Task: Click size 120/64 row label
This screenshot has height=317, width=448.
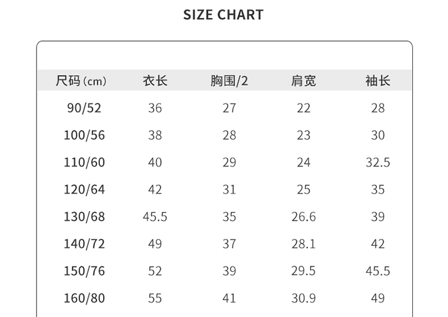Action: [x=84, y=189]
